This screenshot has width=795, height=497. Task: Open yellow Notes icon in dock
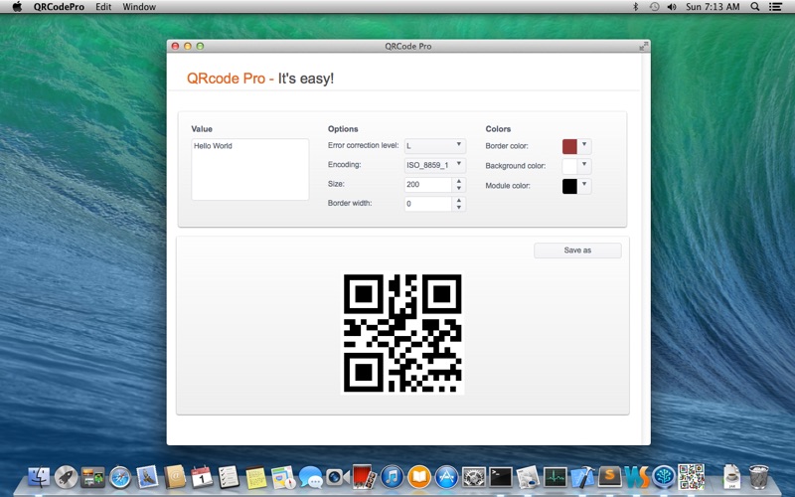(x=256, y=477)
